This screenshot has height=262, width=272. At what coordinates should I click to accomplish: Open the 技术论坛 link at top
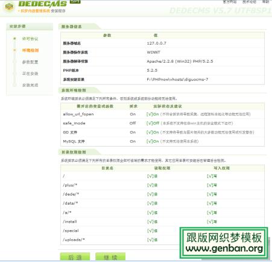pos(249,2)
